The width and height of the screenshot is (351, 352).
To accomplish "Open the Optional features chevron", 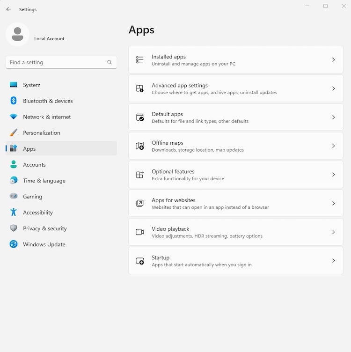I will pos(334,175).
